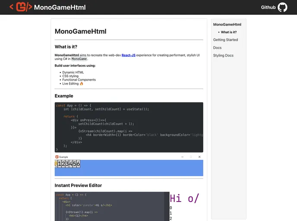Viewport: 297px width, 221px height.
Task: Click the 'Build user interfaces using:' text
Action: 75,66
